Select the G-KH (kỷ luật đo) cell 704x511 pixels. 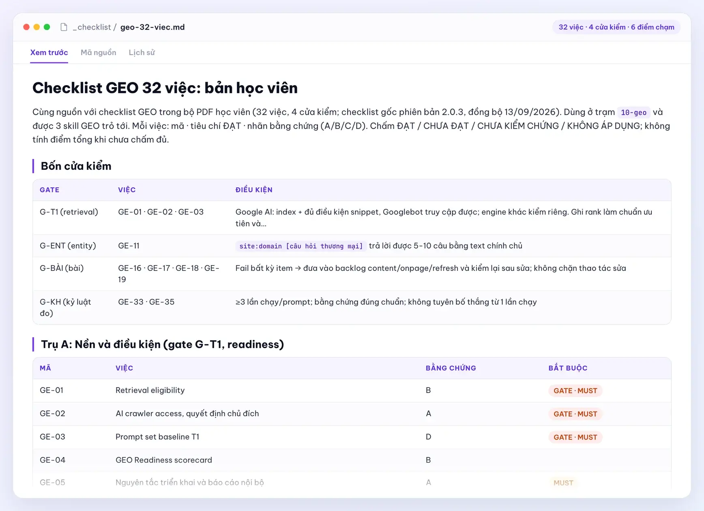click(x=65, y=307)
